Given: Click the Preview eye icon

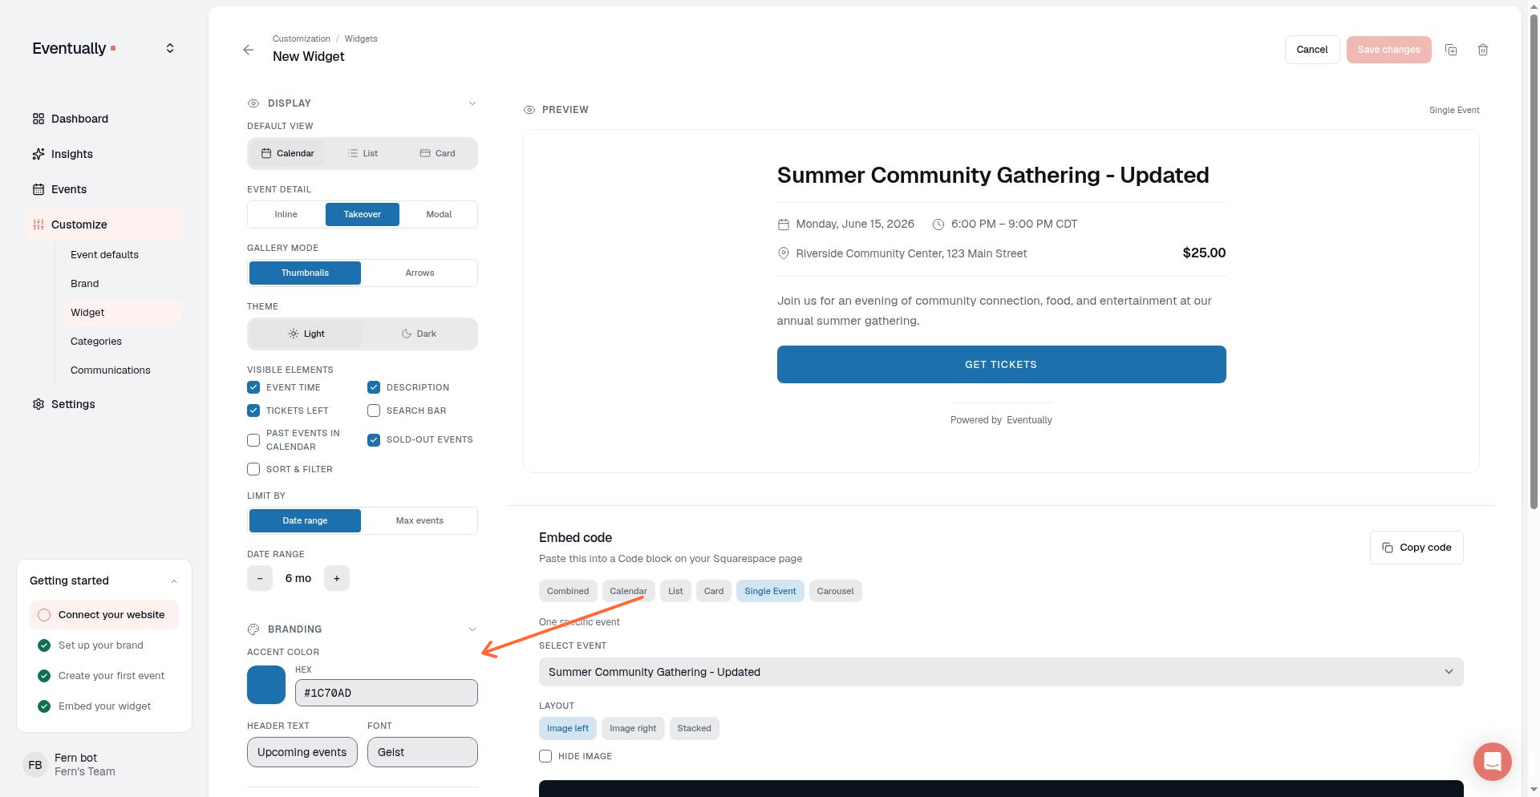Looking at the screenshot, I should [x=529, y=110].
